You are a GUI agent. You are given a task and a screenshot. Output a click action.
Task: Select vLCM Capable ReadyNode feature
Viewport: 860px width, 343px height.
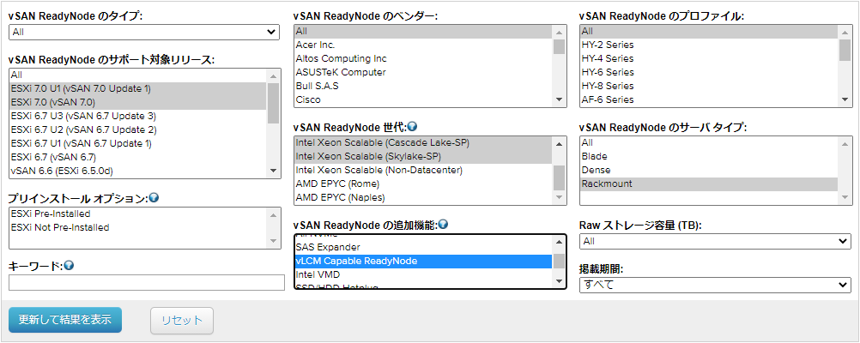point(423,261)
